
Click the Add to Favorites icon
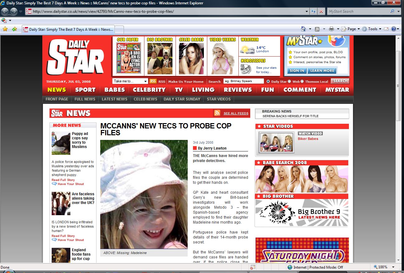tap(14, 29)
